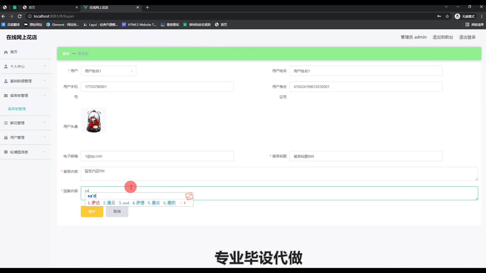
Task: Click the 首页 home icon in sidebar
Action: pos(6,52)
